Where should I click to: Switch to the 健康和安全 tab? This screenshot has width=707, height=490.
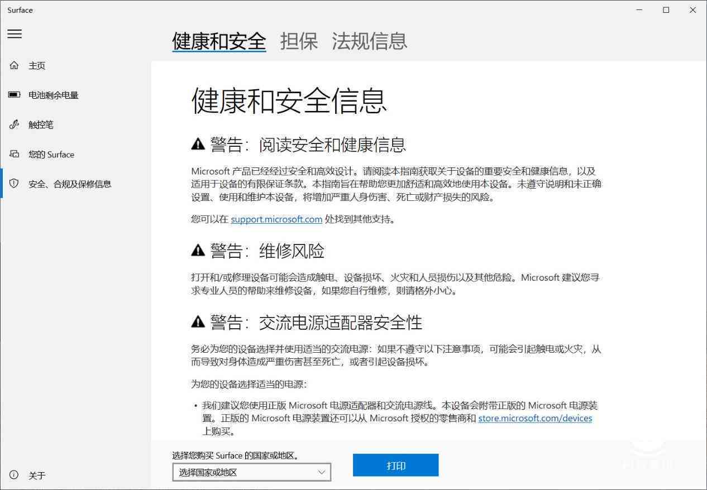pos(219,41)
